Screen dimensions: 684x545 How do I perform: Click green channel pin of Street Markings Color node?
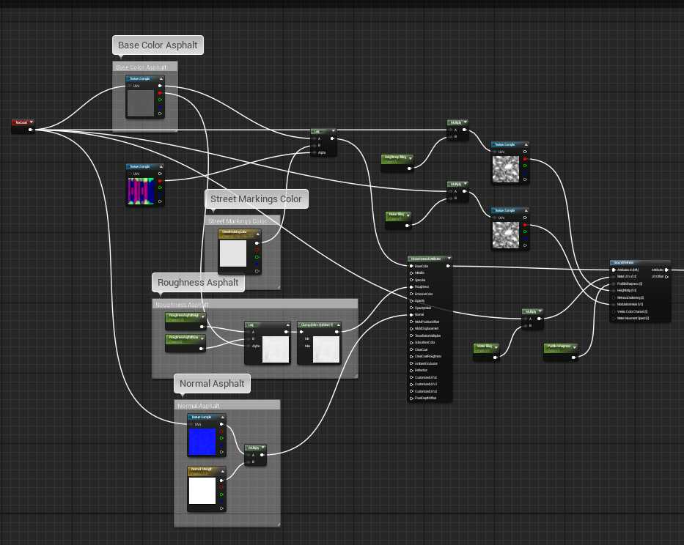257,257
